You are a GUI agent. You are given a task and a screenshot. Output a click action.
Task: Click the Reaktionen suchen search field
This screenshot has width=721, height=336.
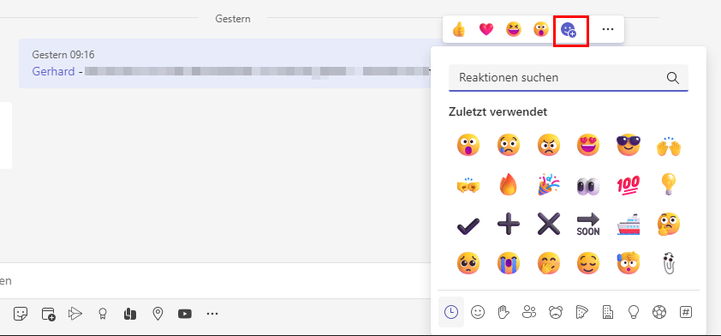click(569, 78)
